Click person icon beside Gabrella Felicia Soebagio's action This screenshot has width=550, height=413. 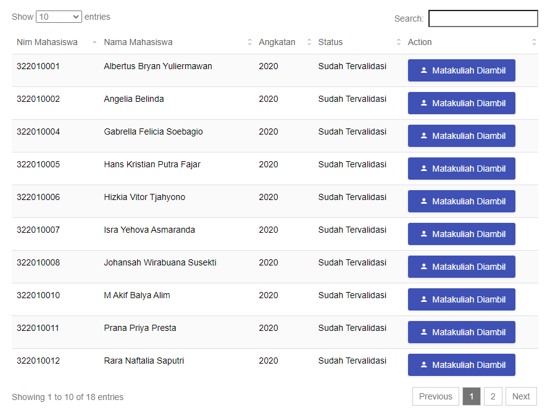(423, 135)
